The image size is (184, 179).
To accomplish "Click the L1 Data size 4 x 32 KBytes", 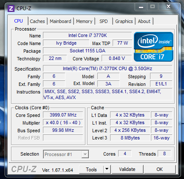I will point(130,115).
